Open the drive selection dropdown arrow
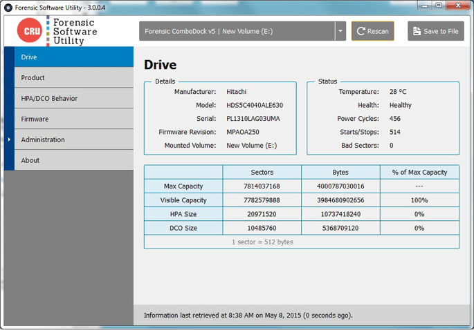474x330 pixels. click(340, 31)
